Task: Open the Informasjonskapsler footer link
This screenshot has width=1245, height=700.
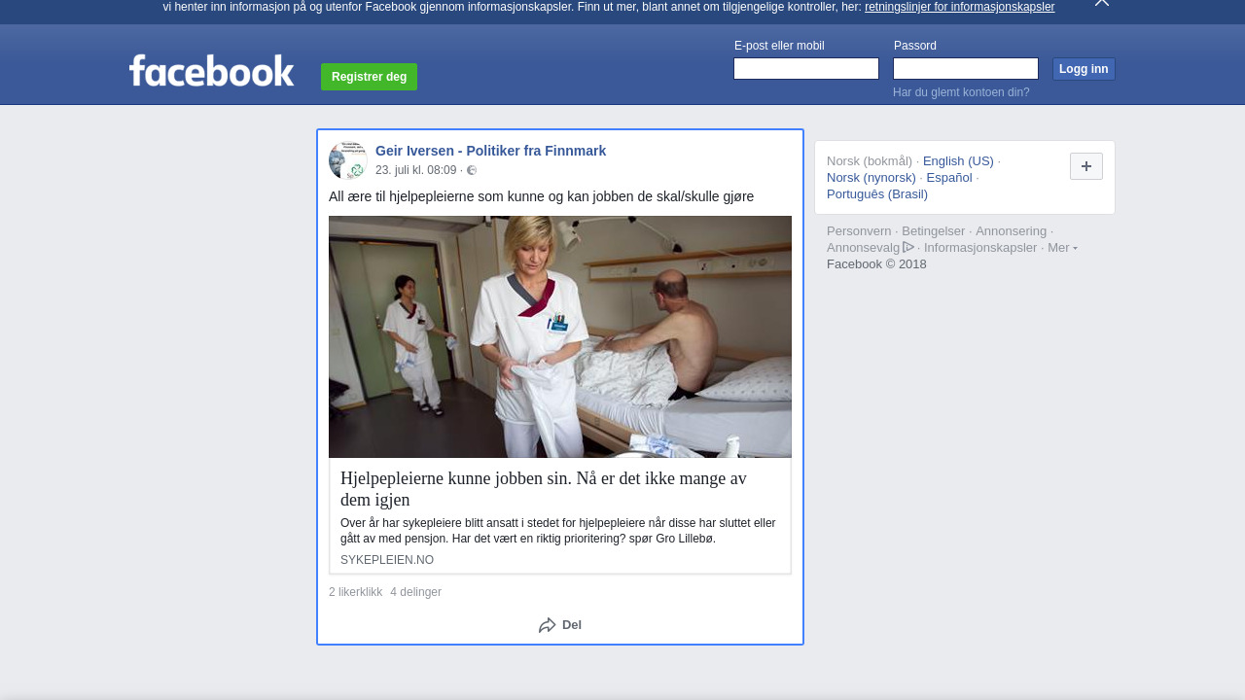Action: coord(980,248)
